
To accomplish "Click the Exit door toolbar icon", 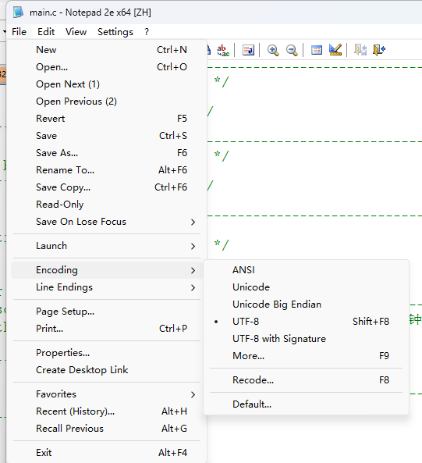I will pyautogui.click(x=379, y=50).
